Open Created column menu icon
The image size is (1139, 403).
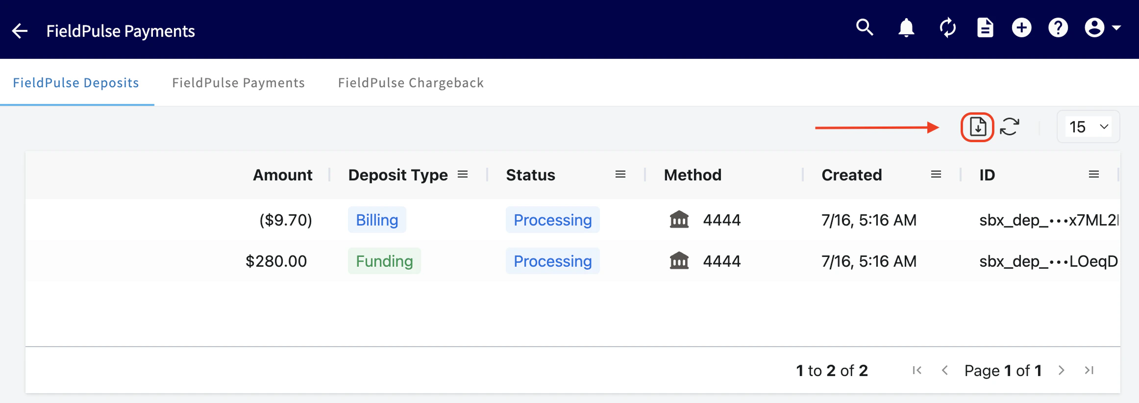coord(936,175)
